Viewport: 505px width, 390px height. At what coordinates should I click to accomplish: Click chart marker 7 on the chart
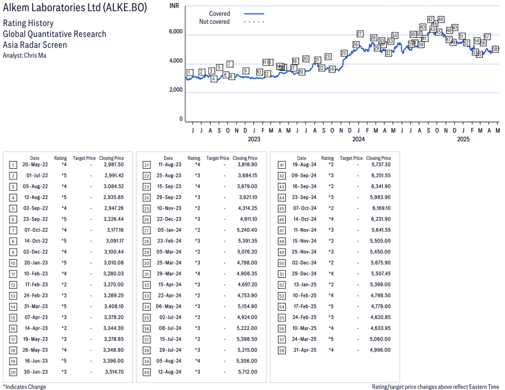pos(230,64)
